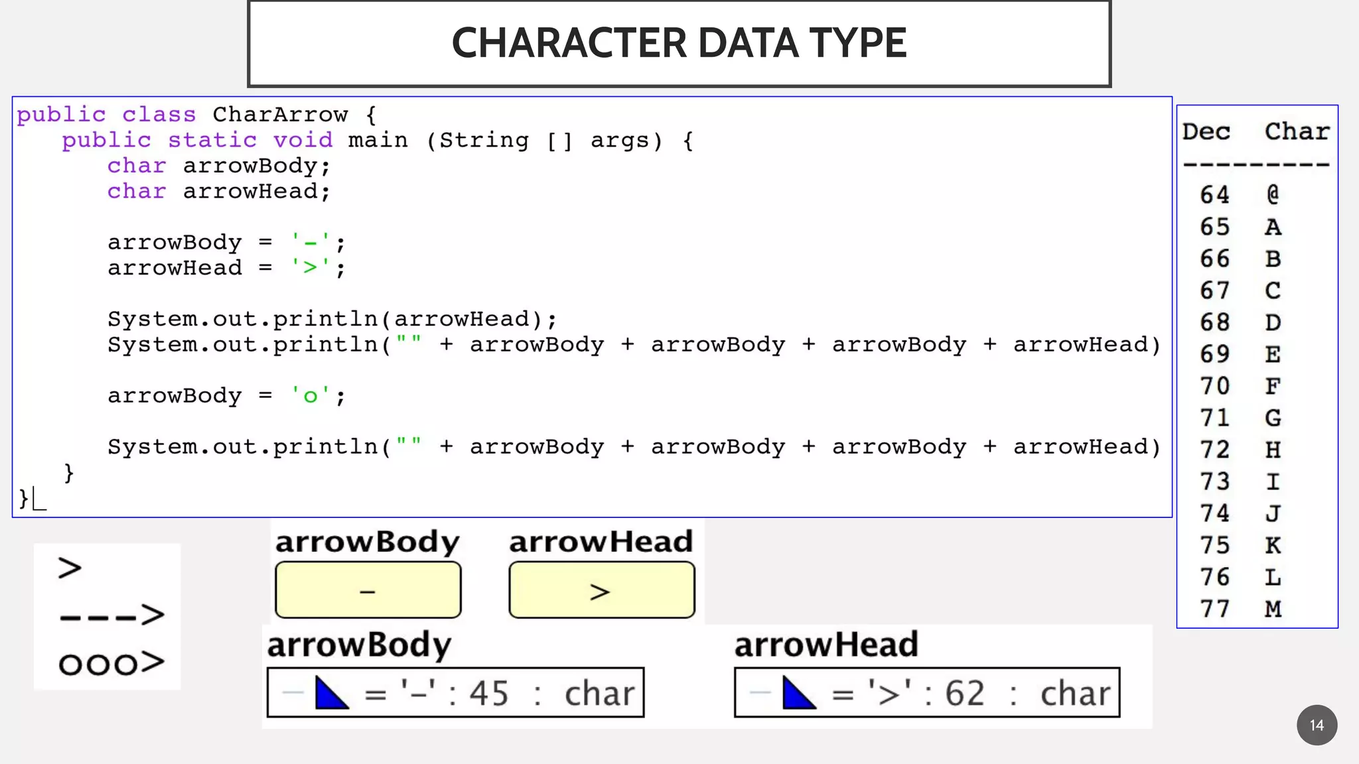The image size is (1359, 764).
Task: Click the table row '66 B'
Action: 1240,259
